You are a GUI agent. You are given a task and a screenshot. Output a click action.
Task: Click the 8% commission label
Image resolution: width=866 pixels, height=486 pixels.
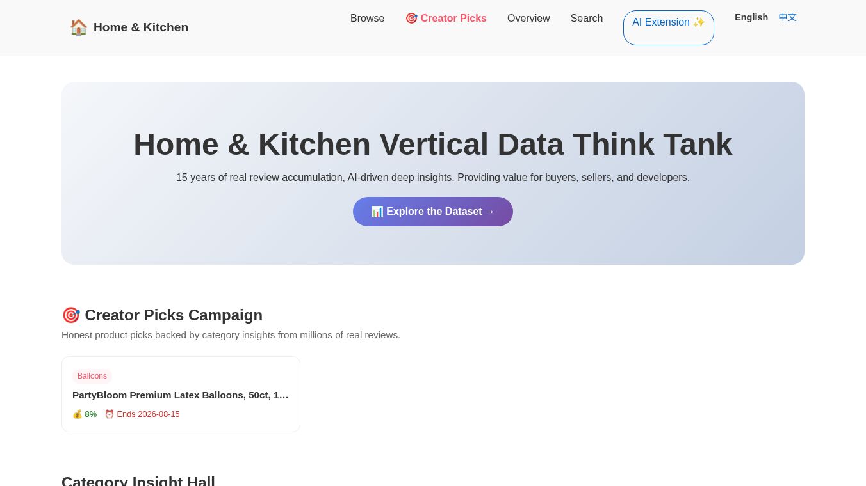[91, 414]
